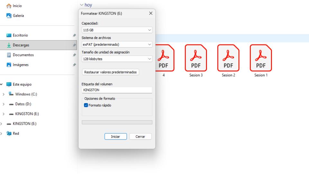The width and height of the screenshot is (309, 174).
Task: Unpin Escritorio using its pin icon
Action: tap(74, 35)
